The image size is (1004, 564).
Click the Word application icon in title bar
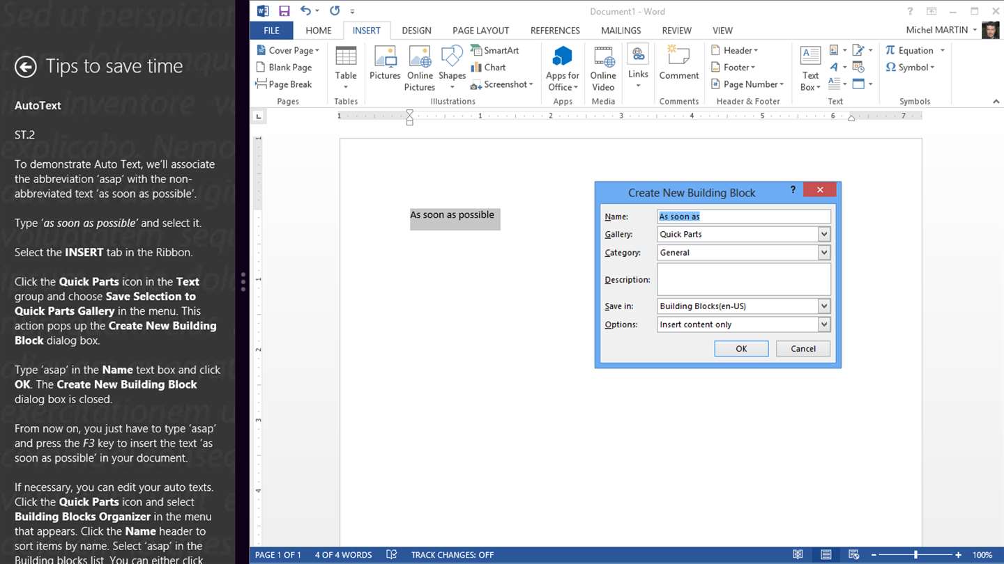(263, 11)
